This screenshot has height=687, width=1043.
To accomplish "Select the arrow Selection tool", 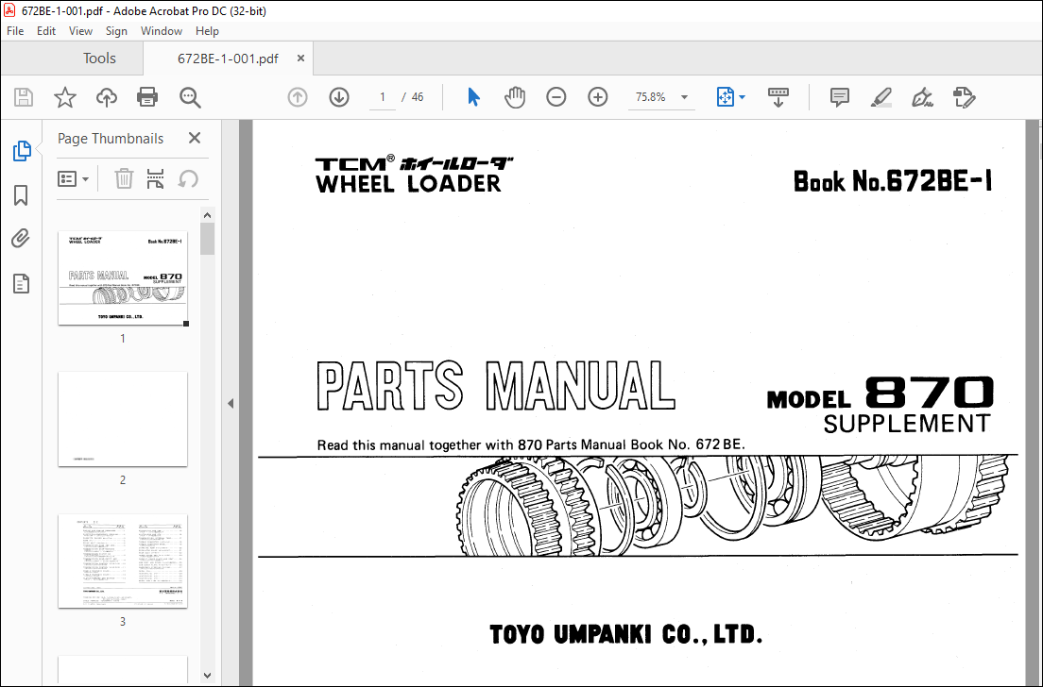I will [473, 97].
